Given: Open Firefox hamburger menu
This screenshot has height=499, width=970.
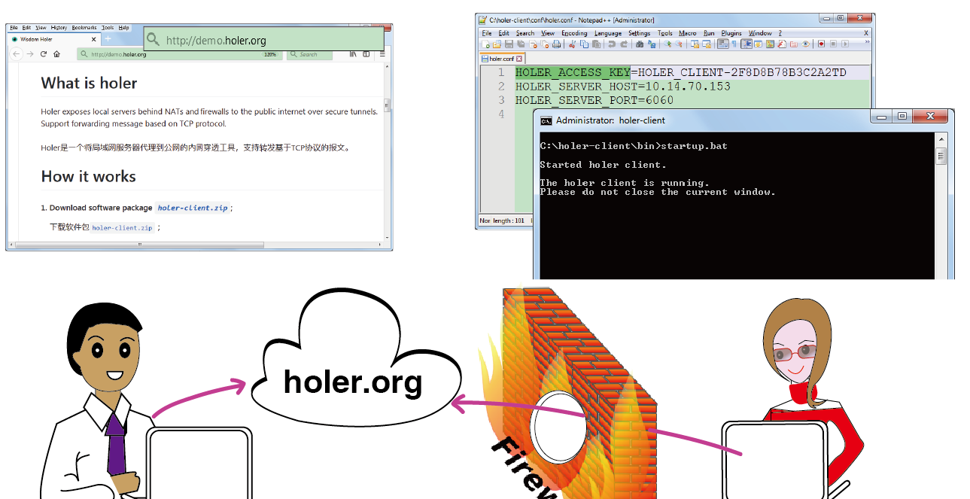Looking at the screenshot, I should pyautogui.click(x=382, y=54).
